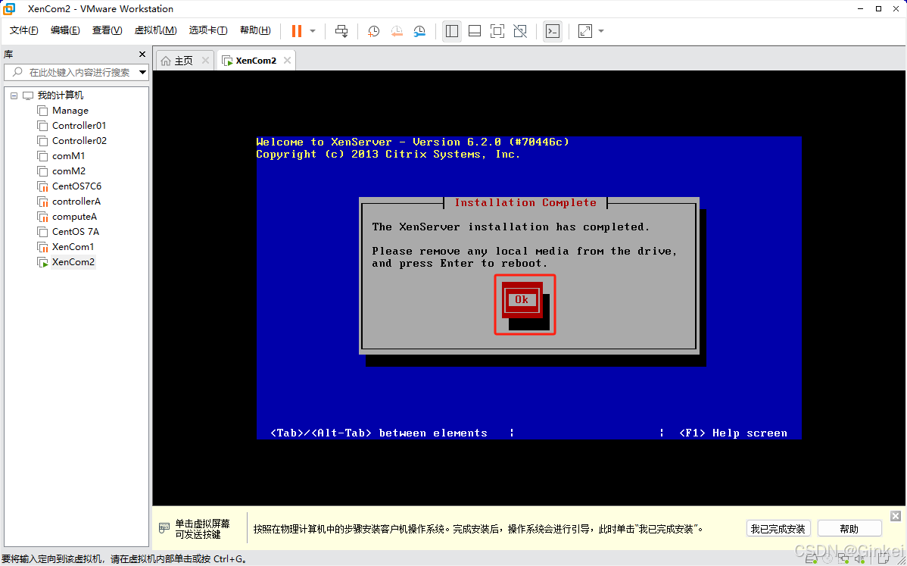The height and width of the screenshot is (566, 907).
Task: Open the power options dropdown beside Pause
Action: point(313,31)
